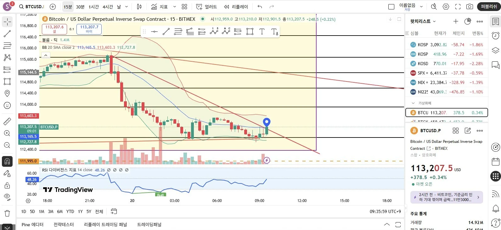Viewport: 501px width, 230px height.
Task: Select the SPX row in the watchlist
Action: [447, 73]
